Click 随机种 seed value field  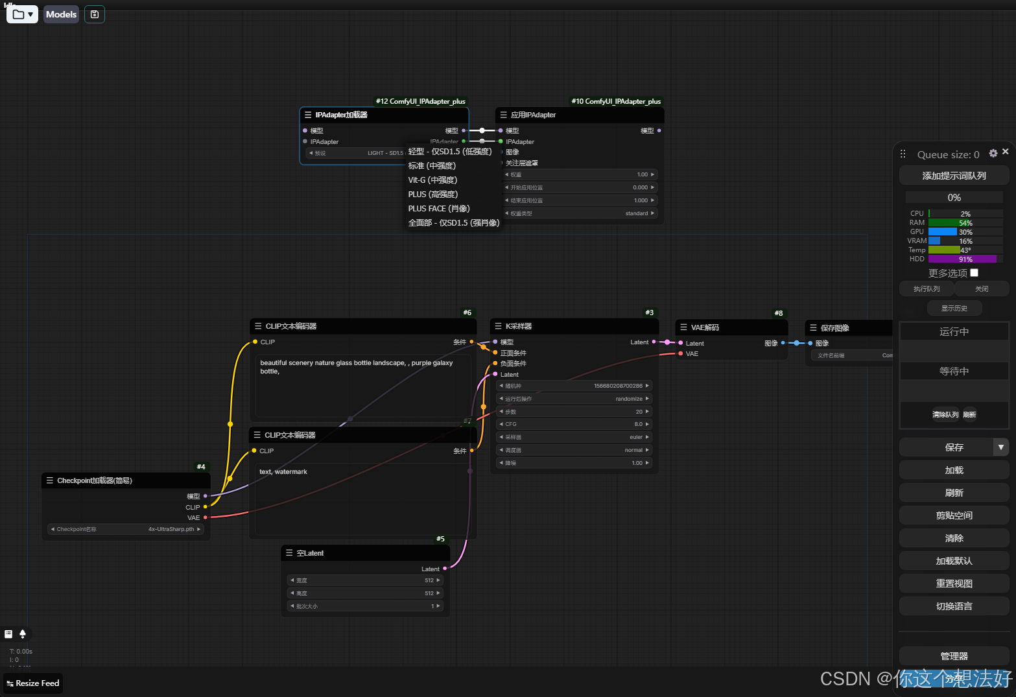click(x=574, y=386)
